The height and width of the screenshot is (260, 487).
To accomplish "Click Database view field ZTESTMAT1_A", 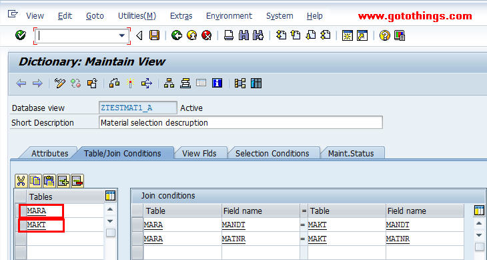I will 137,108.
